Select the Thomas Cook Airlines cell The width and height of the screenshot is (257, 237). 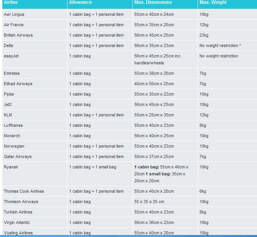(x=35, y=191)
